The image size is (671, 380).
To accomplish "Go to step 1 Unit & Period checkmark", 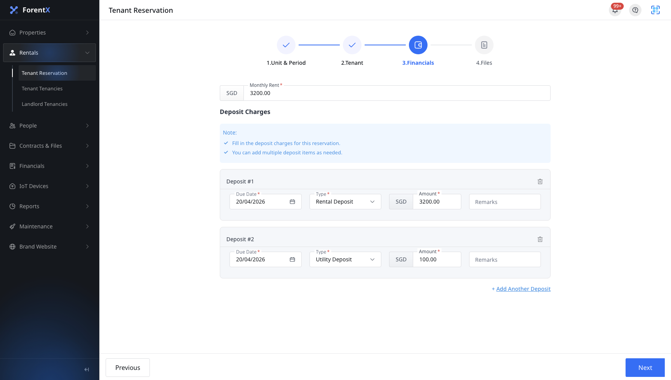I will tap(286, 45).
